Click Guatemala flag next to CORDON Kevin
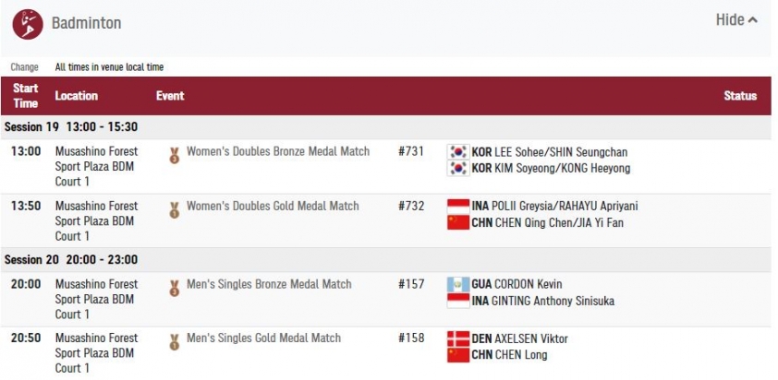Viewport: 778px width, 380px height. 458,284
